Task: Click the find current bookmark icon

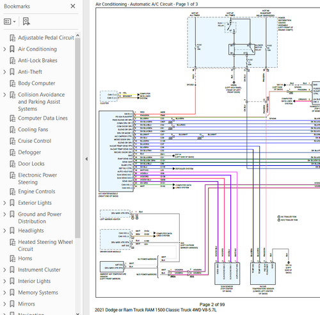Action: 26,22
